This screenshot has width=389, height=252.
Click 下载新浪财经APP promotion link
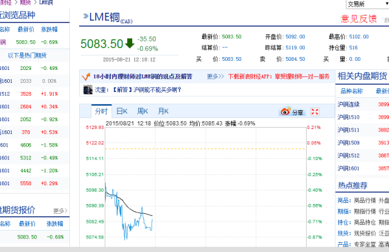tap(279, 76)
